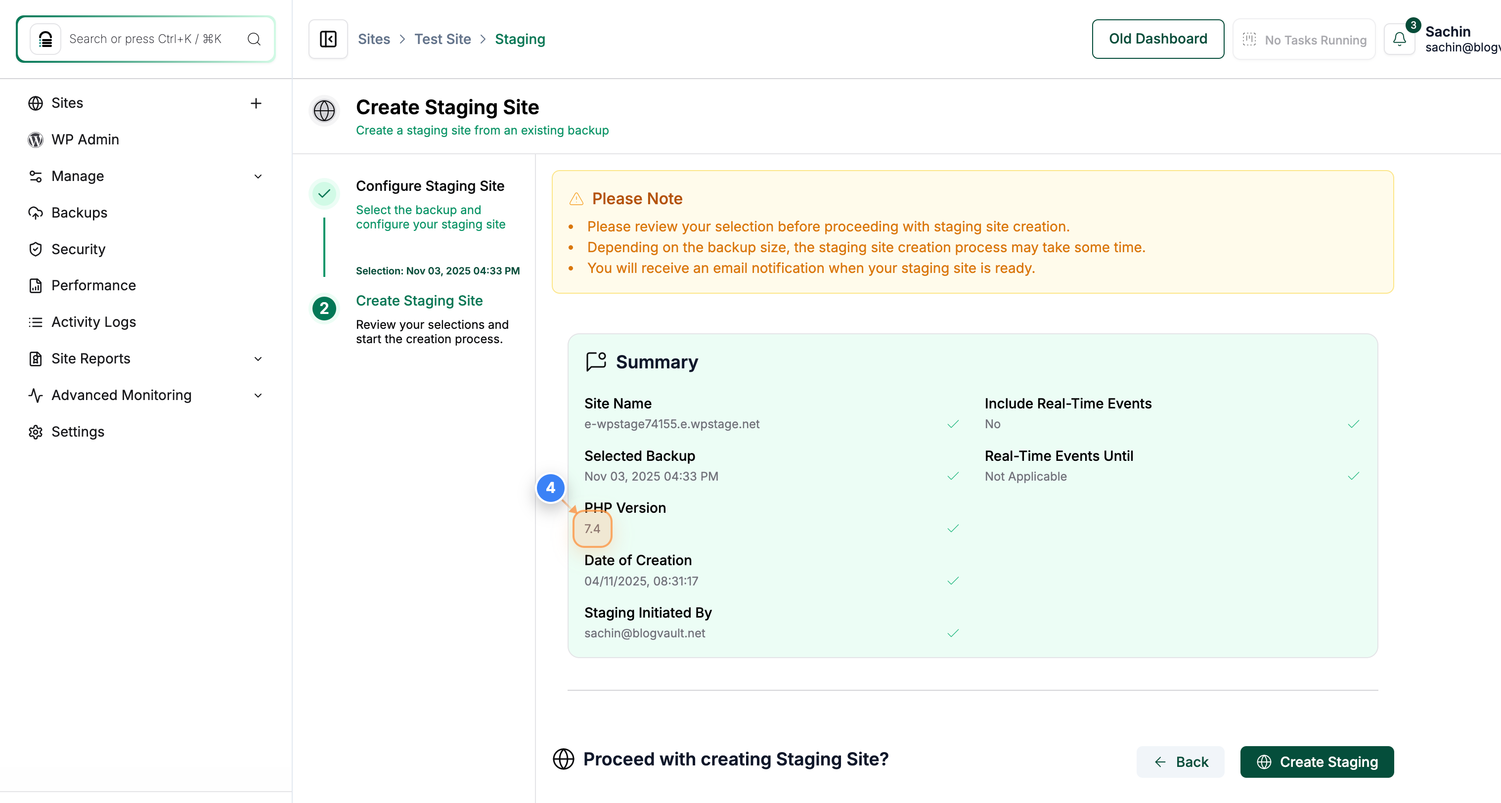Select the WP Admin WordPress icon

(x=36, y=139)
